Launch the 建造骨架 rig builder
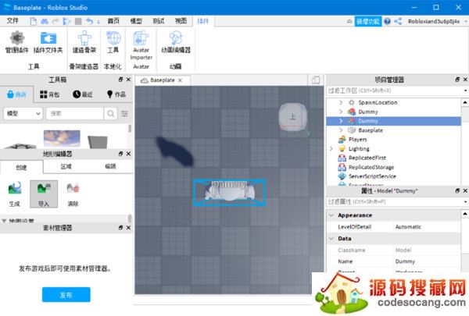The width and height of the screenshot is (469, 316). coord(84,42)
